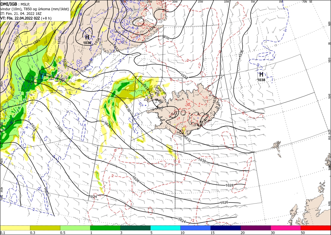Click the 'vindur (10m), T850 og úrkoma' line
Screen dimensions: 331x235
tap(35, 9)
